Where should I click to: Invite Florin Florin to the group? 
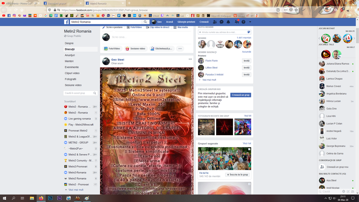point(247,61)
